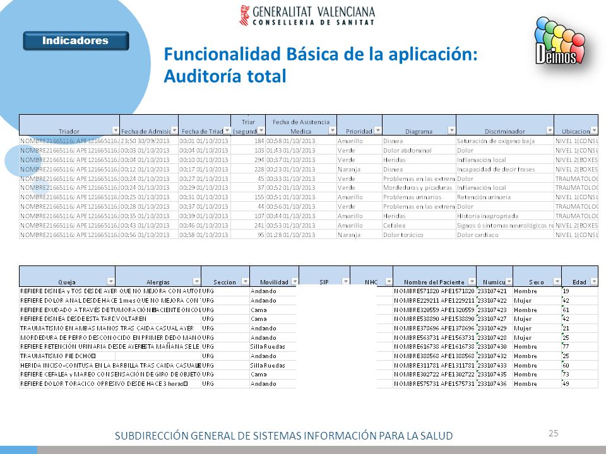
Task: Click the Generalitat Valenciana logo
Action: (307, 15)
